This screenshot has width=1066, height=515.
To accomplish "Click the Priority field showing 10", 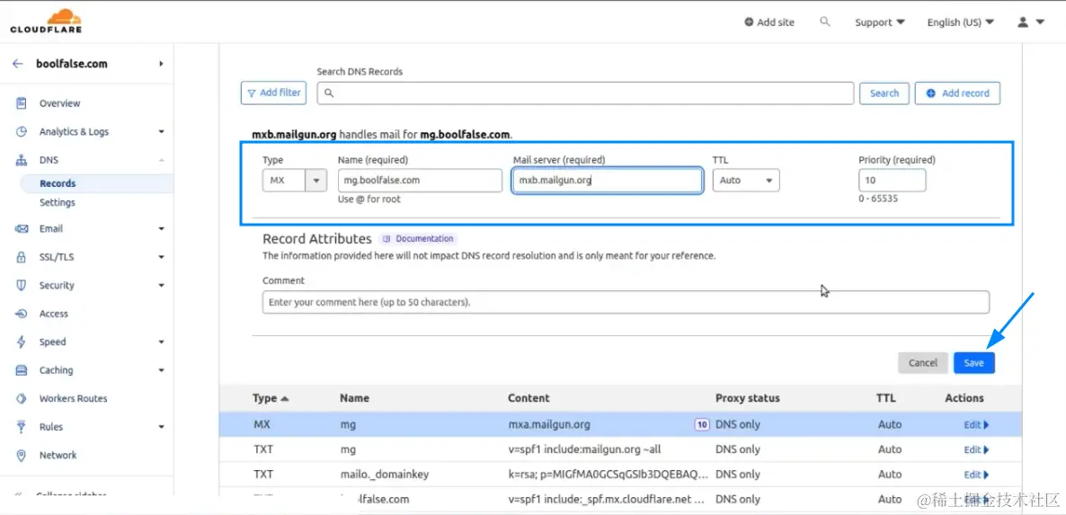I will pos(892,181).
